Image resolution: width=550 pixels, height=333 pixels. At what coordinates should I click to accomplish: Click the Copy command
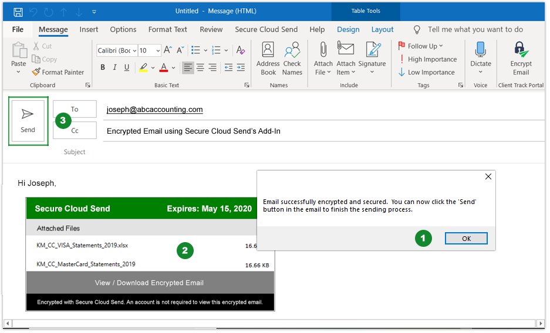(x=45, y=59)
